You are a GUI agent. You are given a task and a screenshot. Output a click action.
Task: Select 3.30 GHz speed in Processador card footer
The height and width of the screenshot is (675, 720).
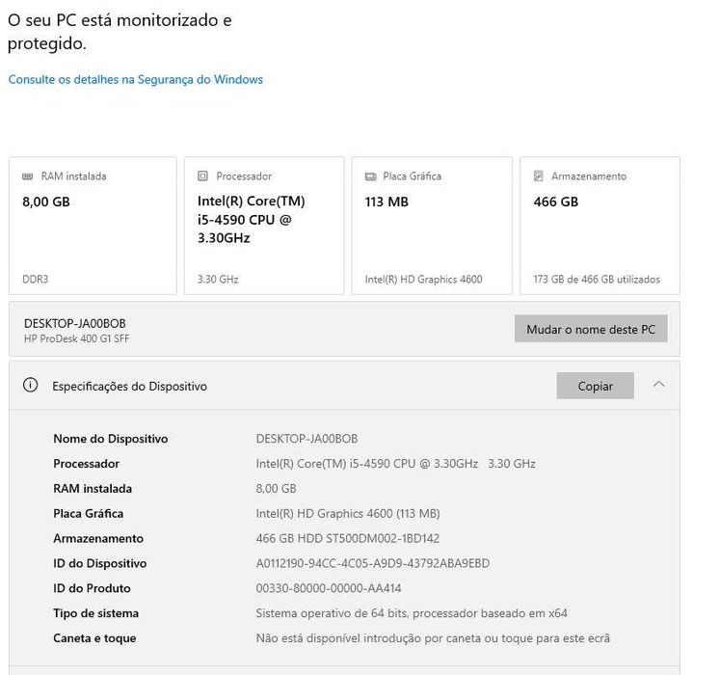218,280
